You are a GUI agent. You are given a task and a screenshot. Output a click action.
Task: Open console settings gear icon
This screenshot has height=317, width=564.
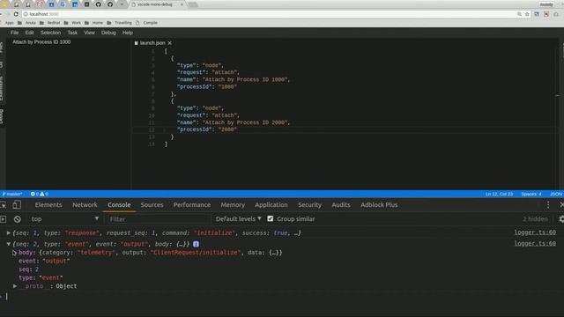[x=561, y=219]
